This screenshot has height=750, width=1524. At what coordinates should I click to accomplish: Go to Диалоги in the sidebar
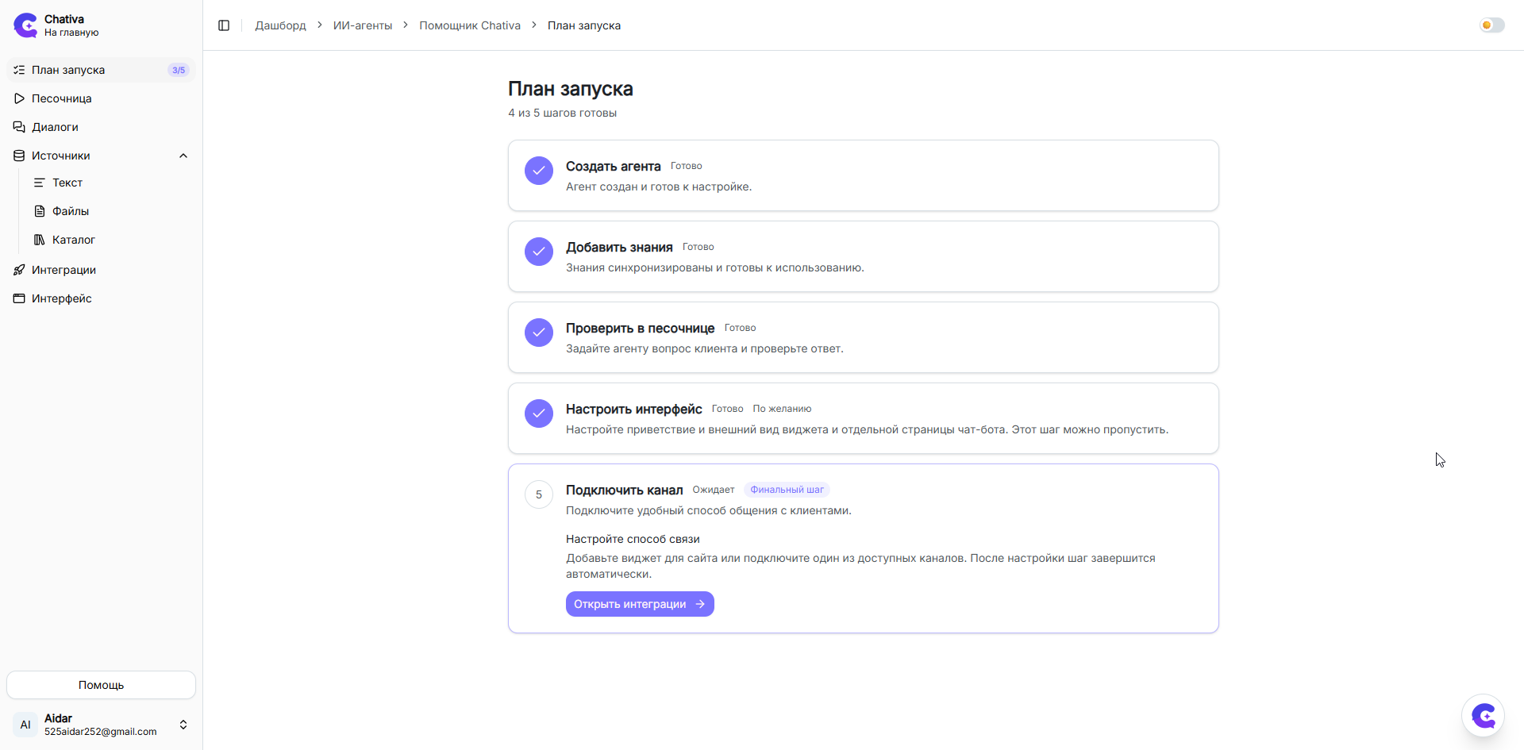pyautogui.click(x=101, y=127)
